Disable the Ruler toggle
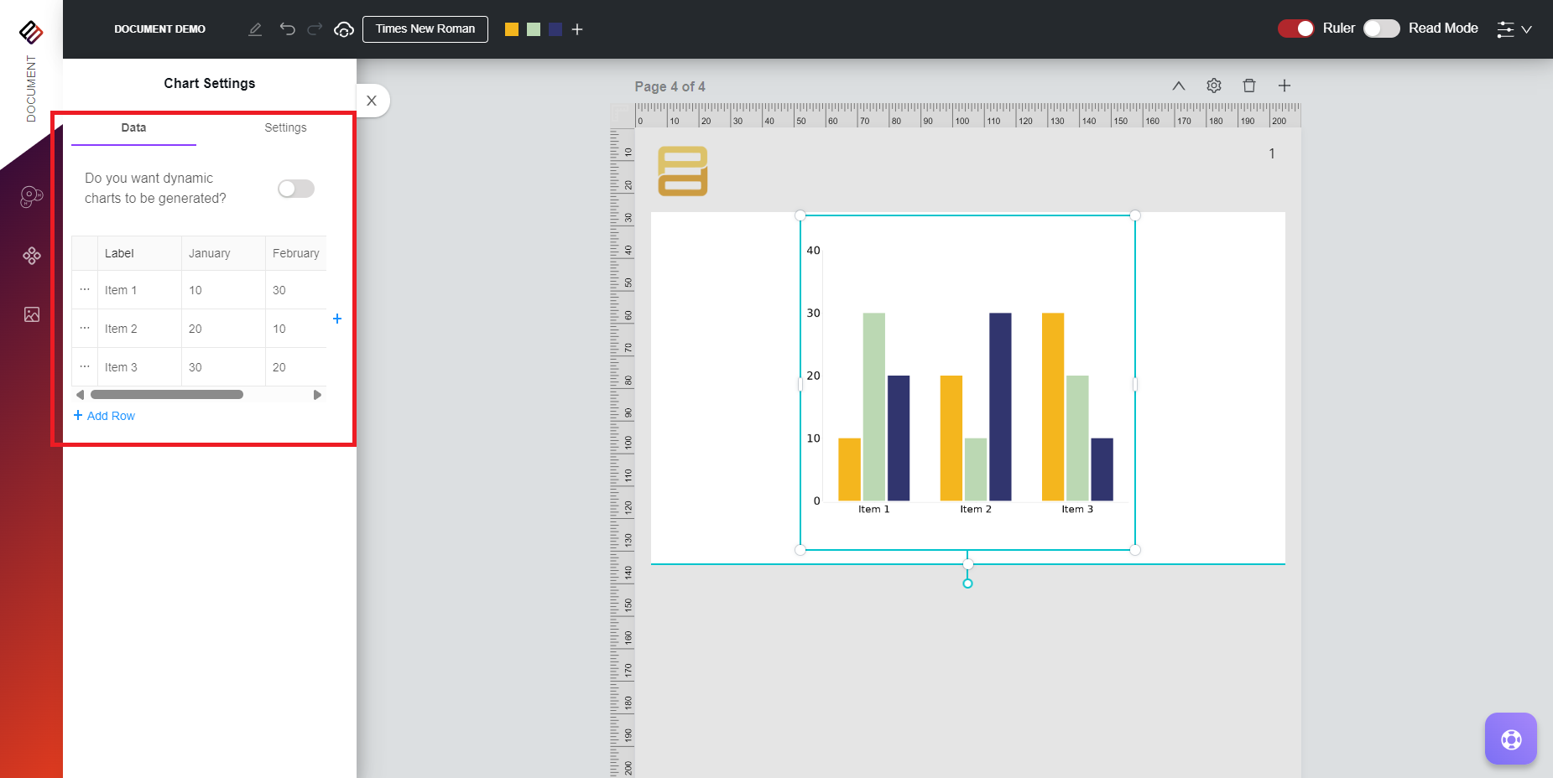This screenshot has width=1553, height=778. [1295, 29]
